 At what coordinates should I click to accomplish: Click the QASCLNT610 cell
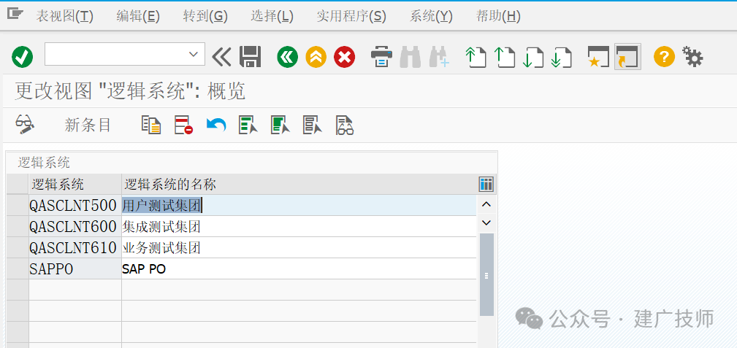pos(75,247)
